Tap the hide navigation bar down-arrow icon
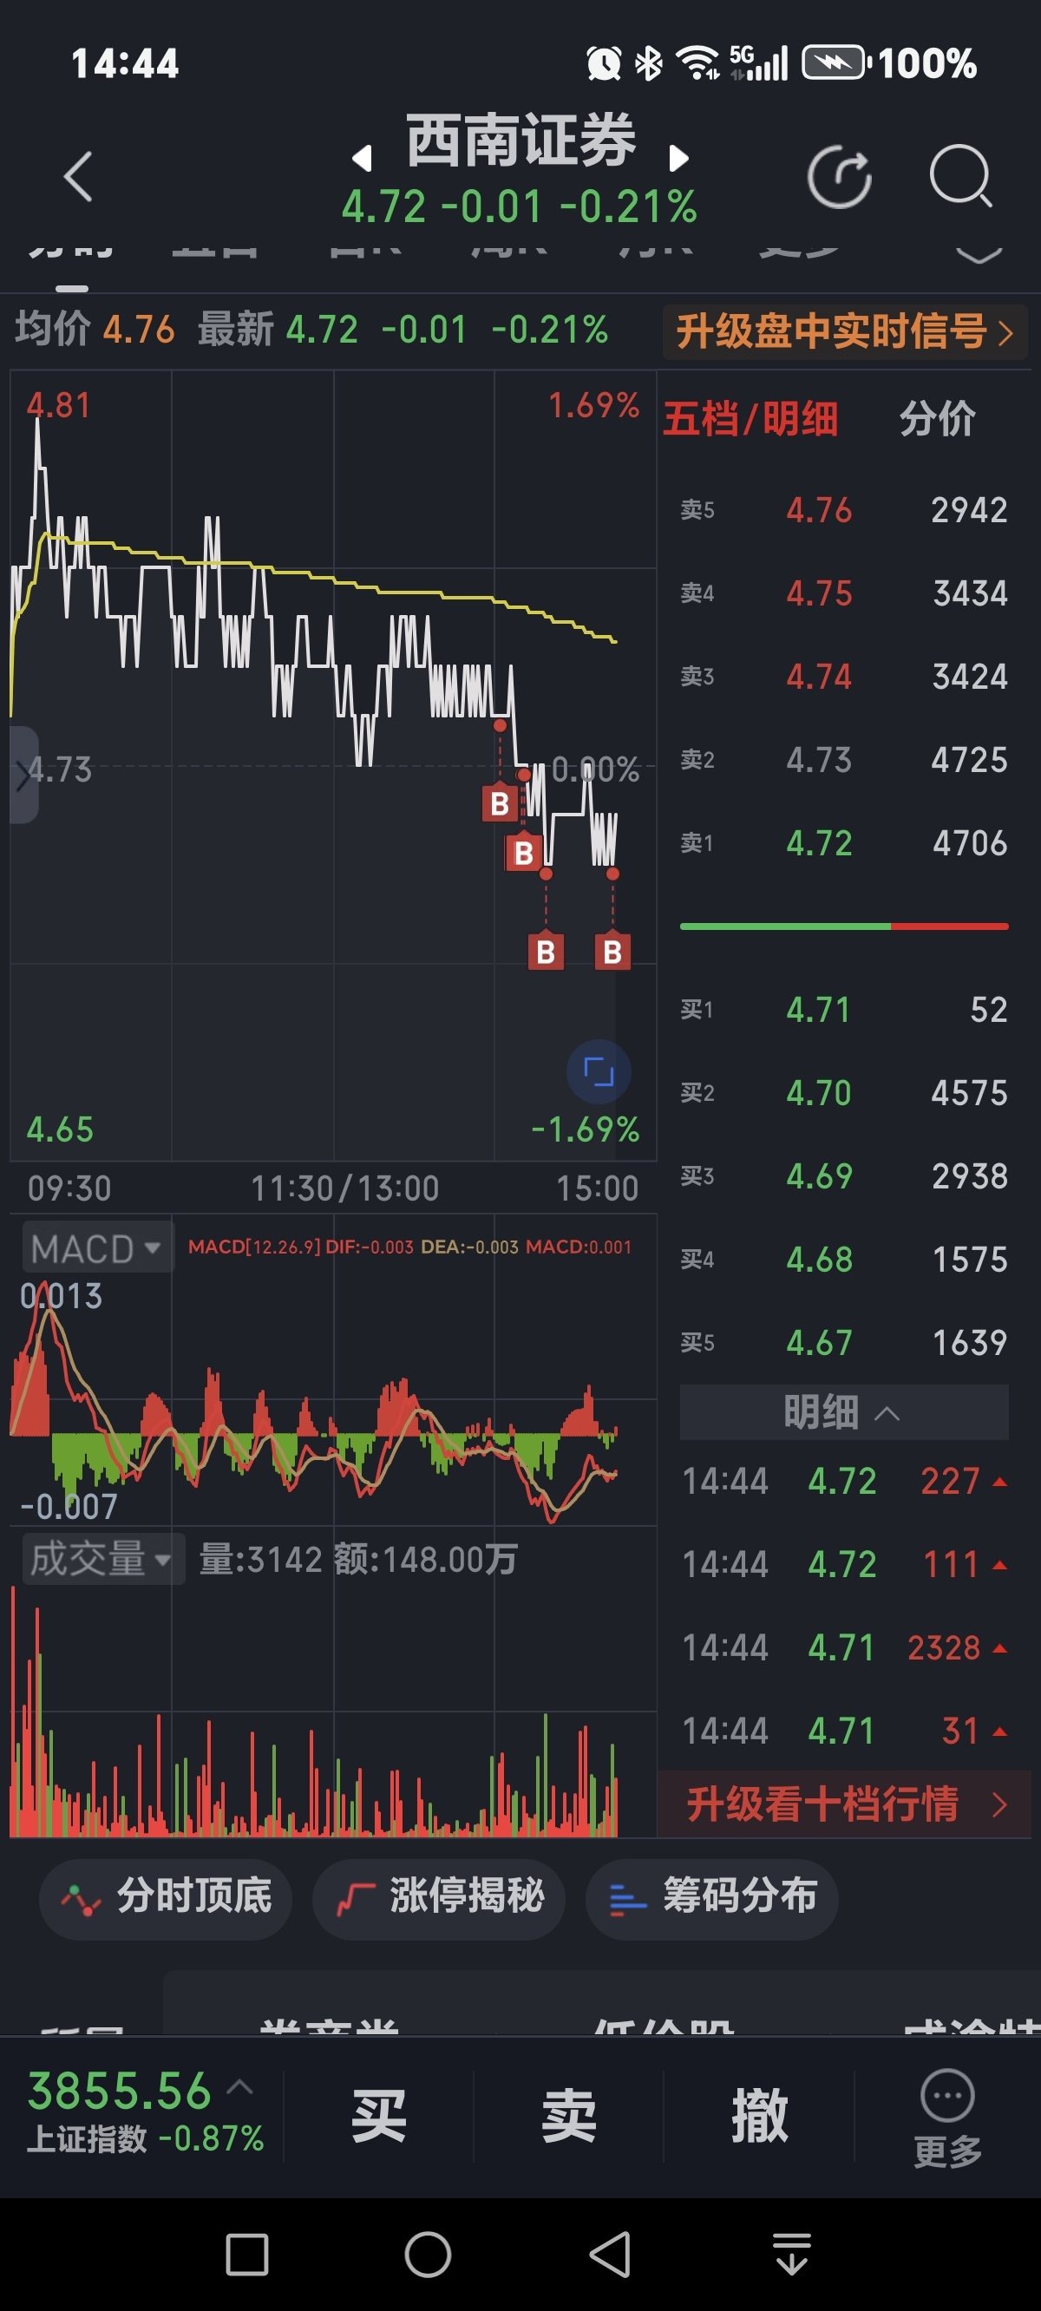The width and height of the screenshot is (1041, 2311). [791, 2255]
